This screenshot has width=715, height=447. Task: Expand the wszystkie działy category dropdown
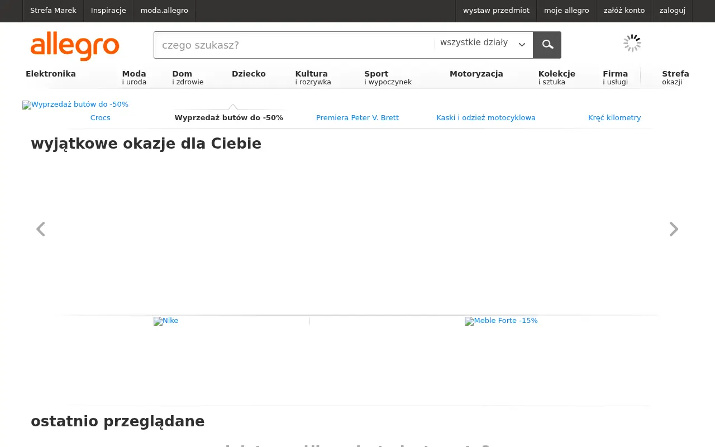pos(483,44)
